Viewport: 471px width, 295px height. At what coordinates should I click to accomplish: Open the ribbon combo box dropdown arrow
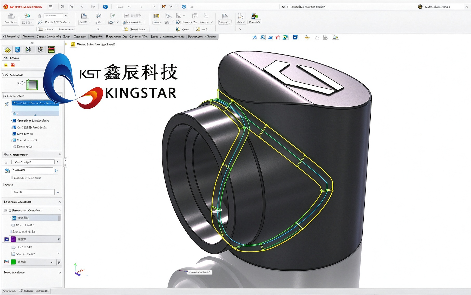point(66,16)
